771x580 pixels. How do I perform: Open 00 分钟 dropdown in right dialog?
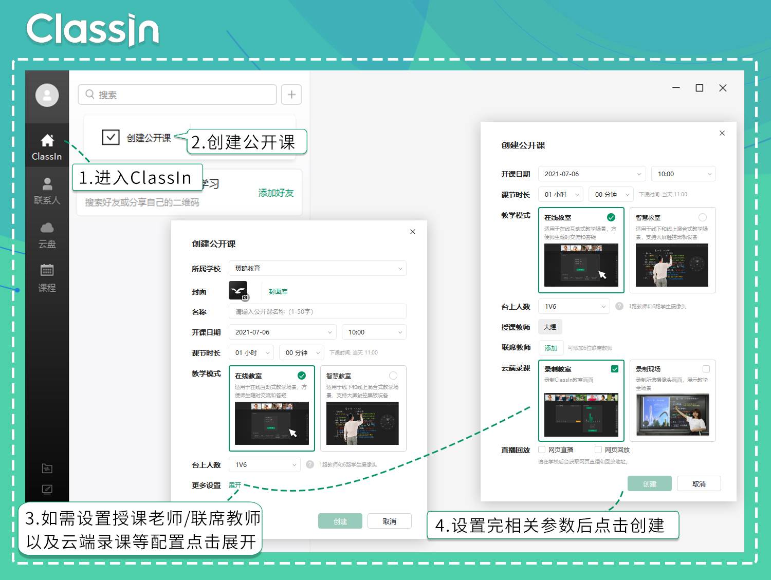tap(612, 194)
